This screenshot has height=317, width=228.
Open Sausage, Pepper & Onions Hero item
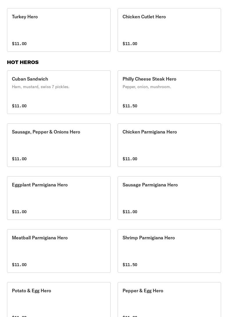tap(59, 145)
